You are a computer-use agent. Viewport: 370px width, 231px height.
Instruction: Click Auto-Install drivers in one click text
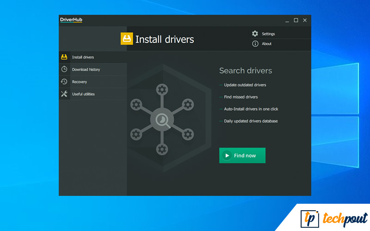click(251, 109)
